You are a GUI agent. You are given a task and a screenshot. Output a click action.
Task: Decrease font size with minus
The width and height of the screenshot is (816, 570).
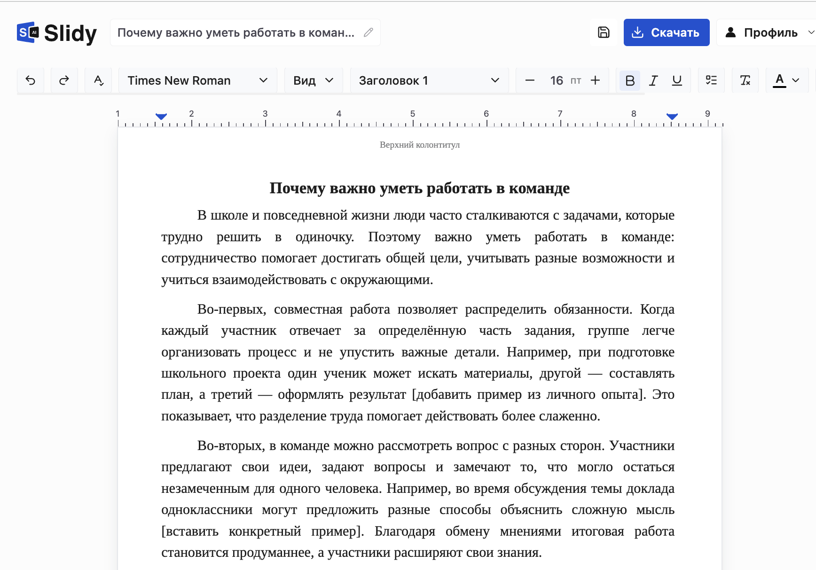(530, 80)
